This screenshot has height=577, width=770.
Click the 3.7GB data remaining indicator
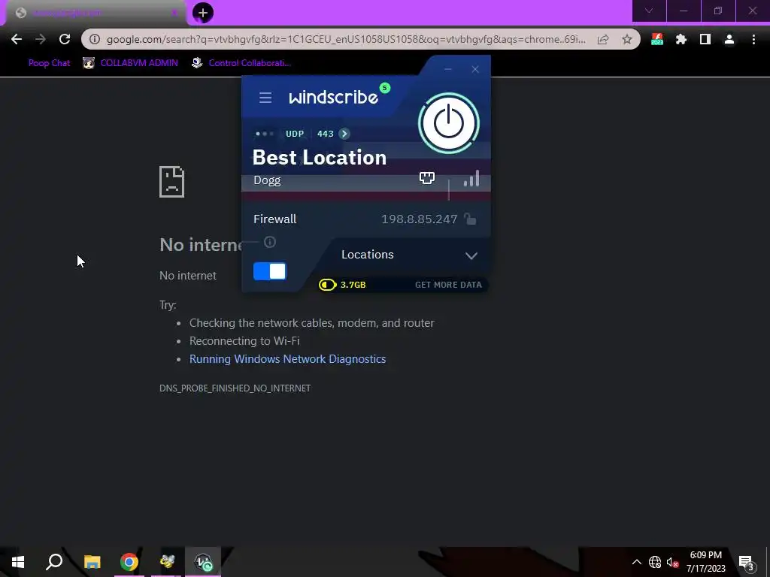342,285
